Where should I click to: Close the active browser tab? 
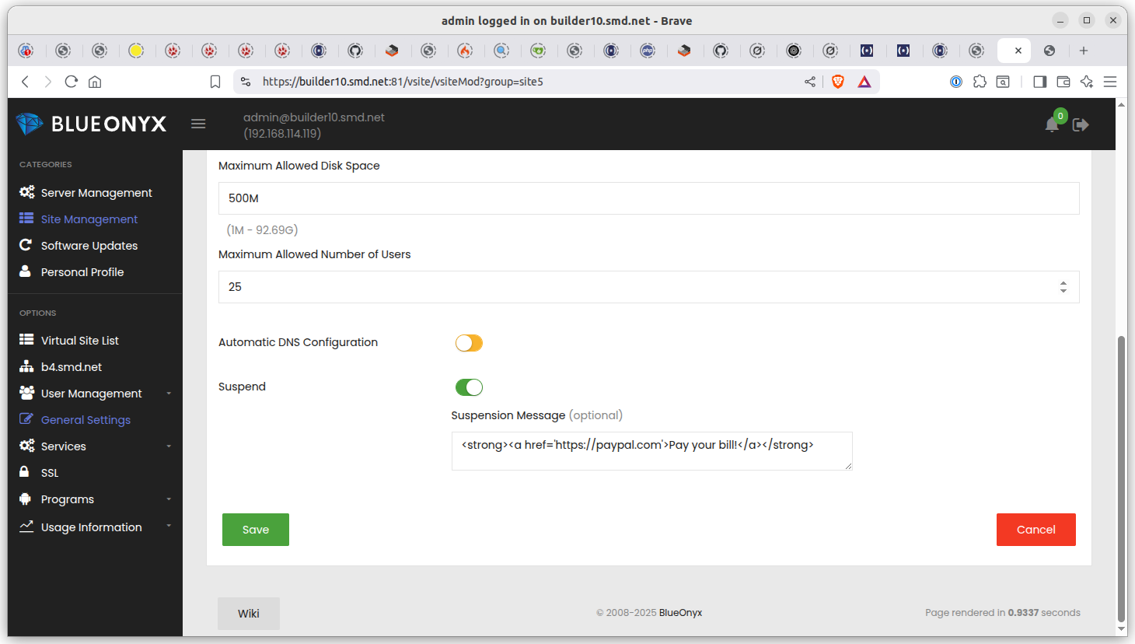[1018, 51]
